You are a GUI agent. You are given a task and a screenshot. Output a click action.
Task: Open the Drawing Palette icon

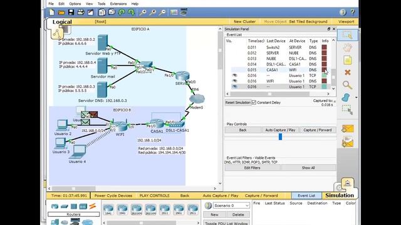(174, 12)
